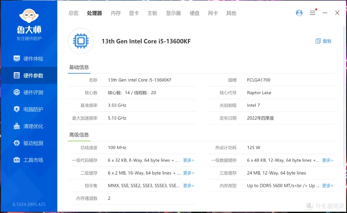The height and width of the screenshot is (213, 347).
Task: Click the 125 W TDP value
Action: [x=254, y=147]
